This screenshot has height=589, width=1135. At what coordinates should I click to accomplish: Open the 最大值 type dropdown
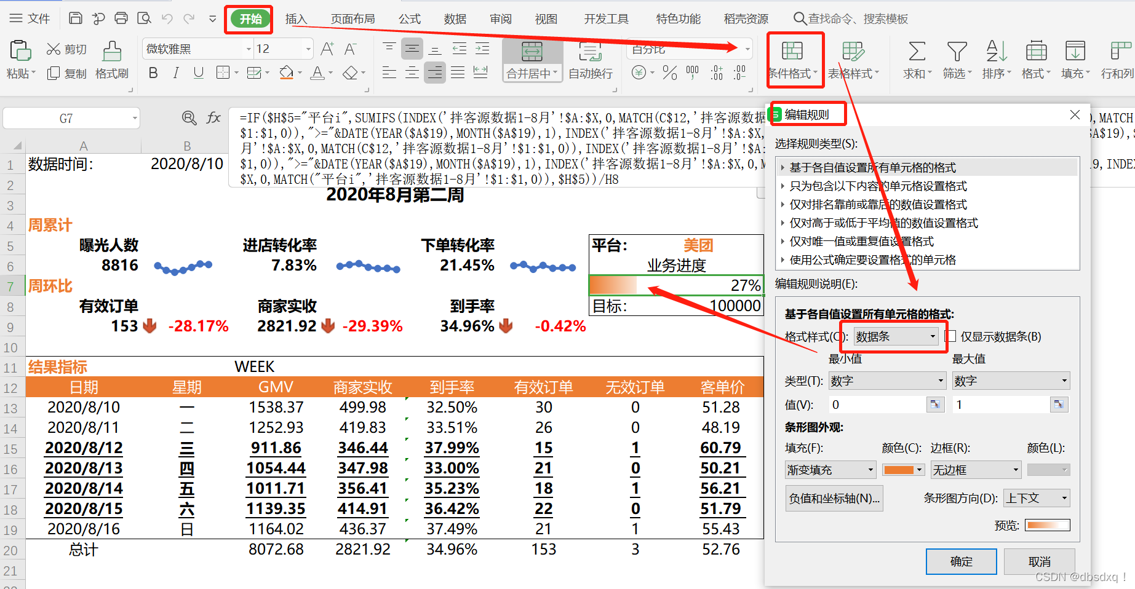(1011, 381)
